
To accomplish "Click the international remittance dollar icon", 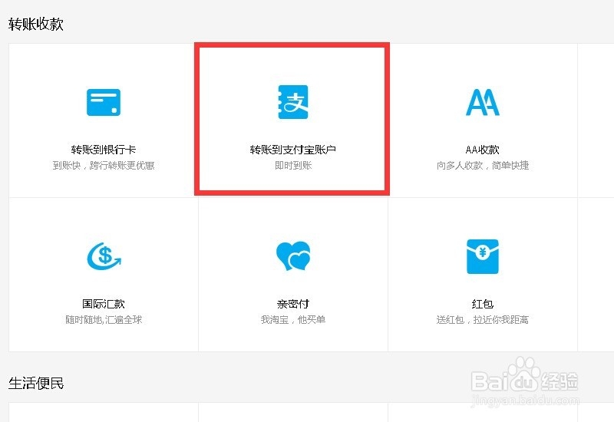I will coord(104,256).
